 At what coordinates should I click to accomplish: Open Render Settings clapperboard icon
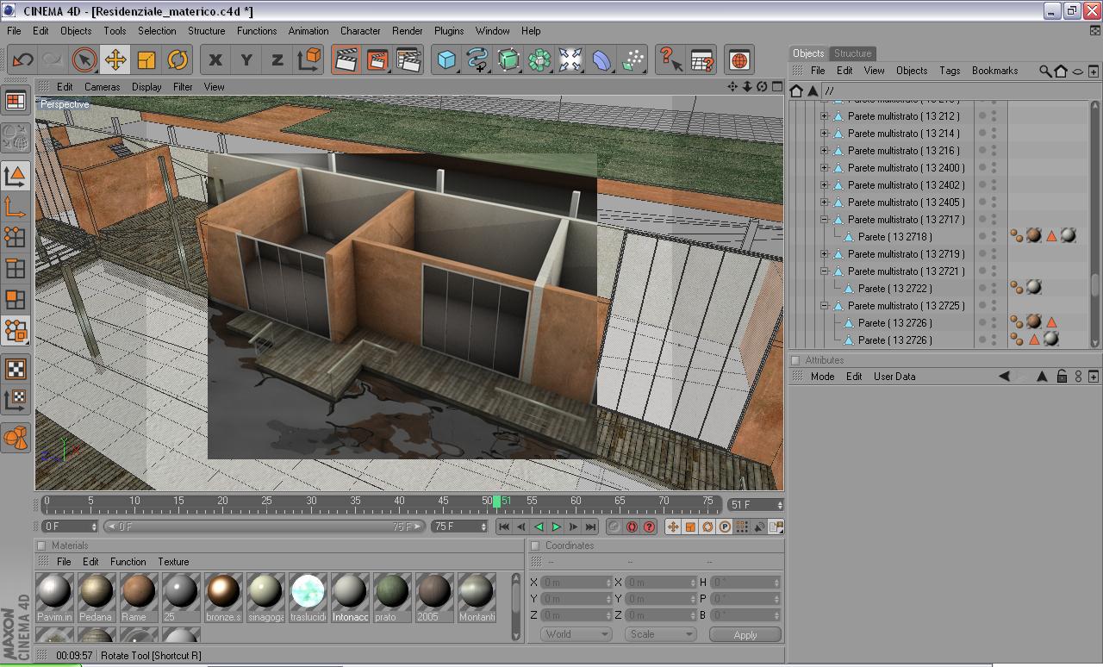tap(408, 59)
